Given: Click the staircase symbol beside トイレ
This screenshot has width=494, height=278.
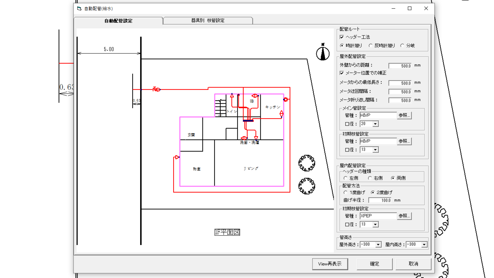Looking at the screenshot, I should click(x=221, y=108).
